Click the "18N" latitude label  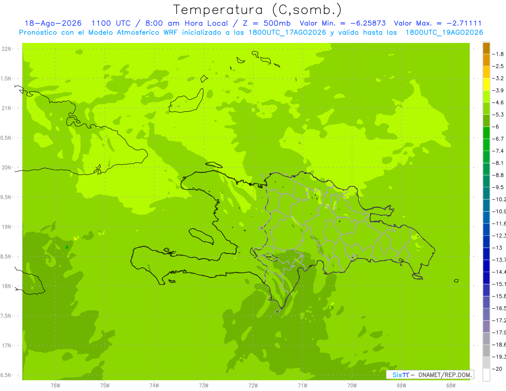click(7, 286)
